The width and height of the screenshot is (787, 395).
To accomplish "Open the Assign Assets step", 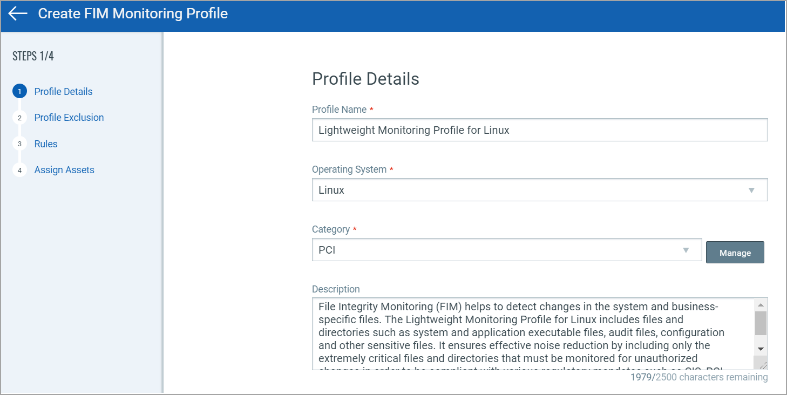I will coord(64,170).
